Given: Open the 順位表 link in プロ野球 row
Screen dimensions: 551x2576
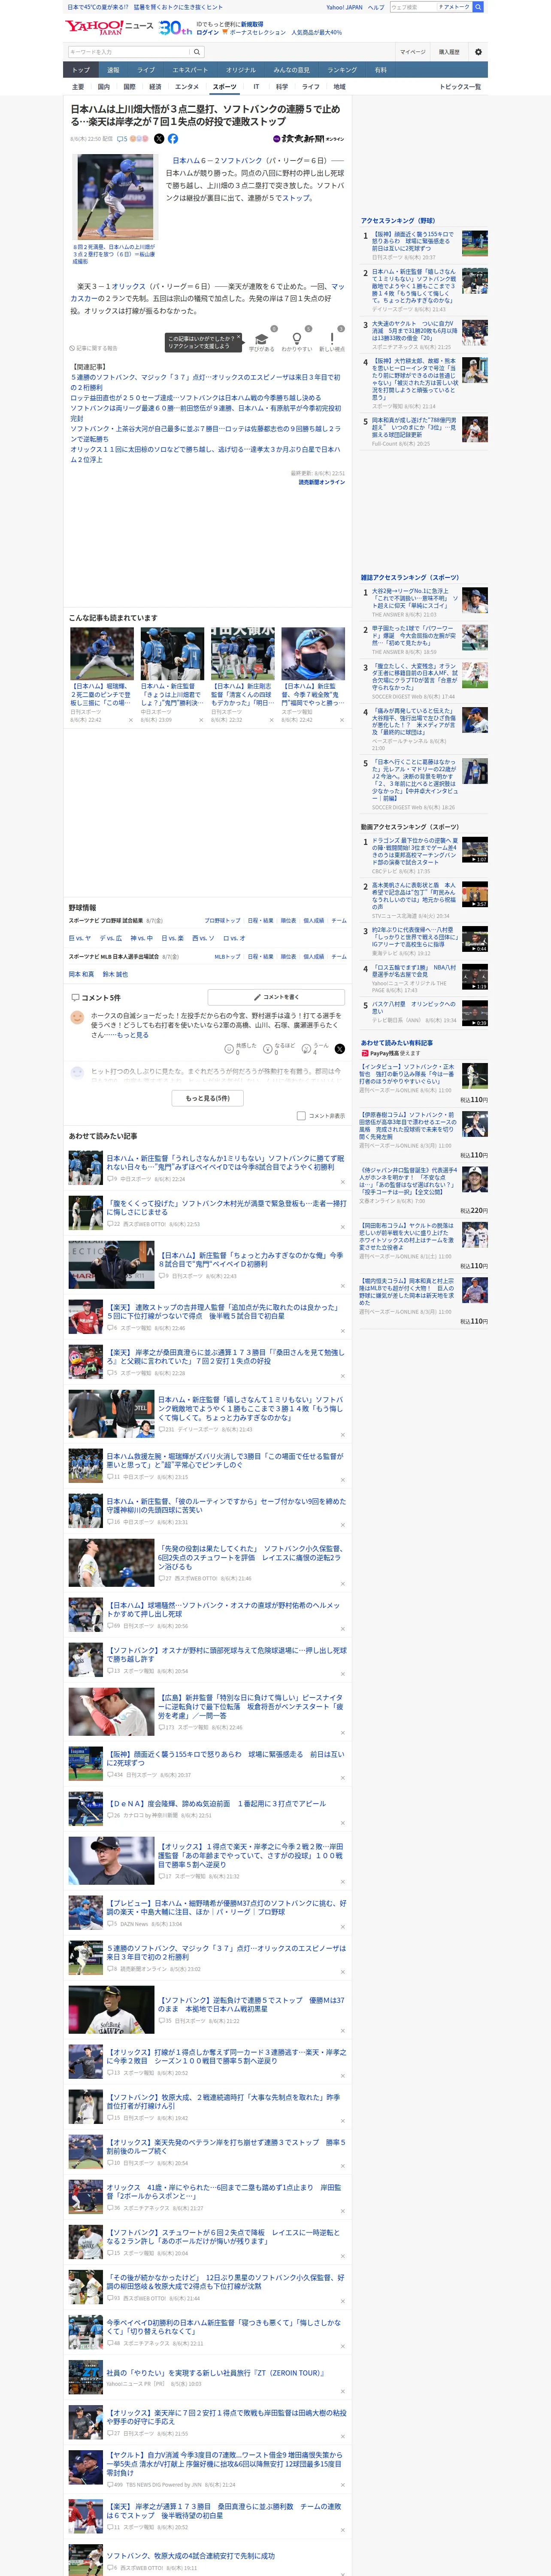Looking at the screenshot, I should [x=288, y=920].
